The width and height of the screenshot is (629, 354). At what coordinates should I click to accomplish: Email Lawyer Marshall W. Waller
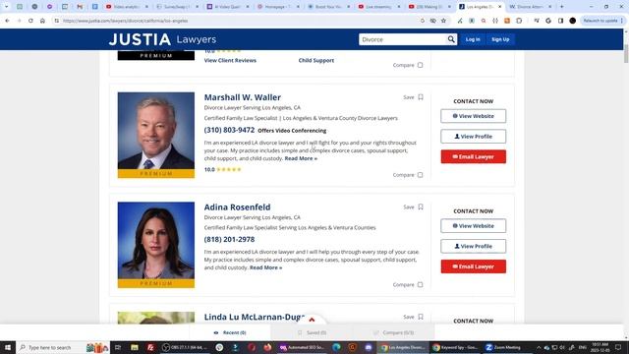tap(474, 156)
